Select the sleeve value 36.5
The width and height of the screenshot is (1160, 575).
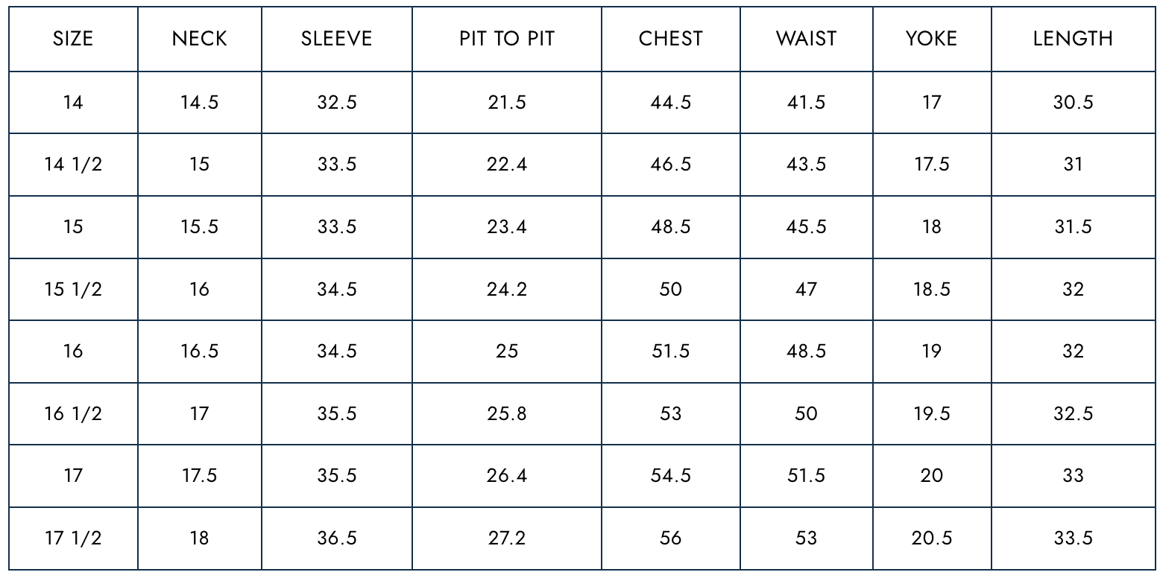(x=336, y=538)
